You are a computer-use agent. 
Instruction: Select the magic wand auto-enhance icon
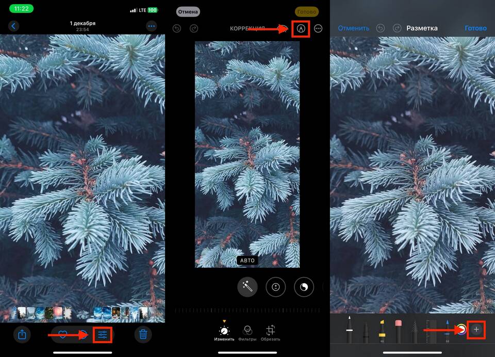point(247,287)
